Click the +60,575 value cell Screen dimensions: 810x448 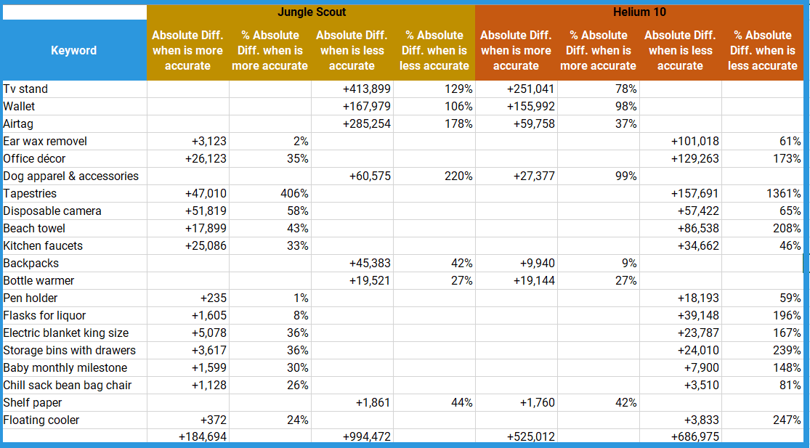pyautogui.click(x=352, y=176)
